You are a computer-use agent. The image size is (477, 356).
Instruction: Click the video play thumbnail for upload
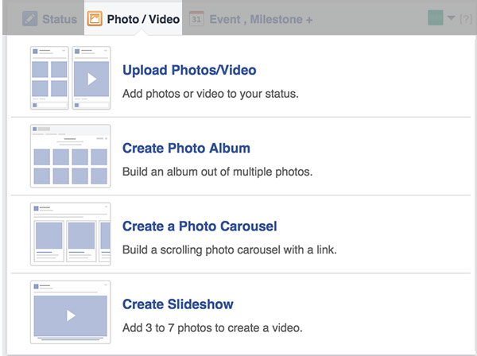pyautogui.click(x=91, y=78)
